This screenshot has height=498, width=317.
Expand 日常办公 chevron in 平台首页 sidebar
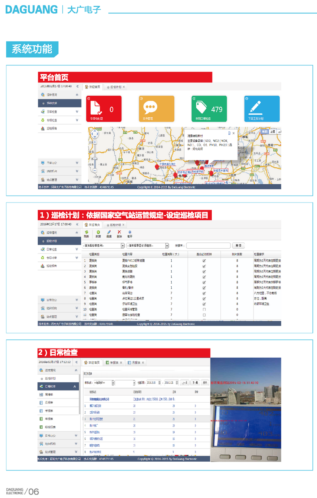[77, 163]
